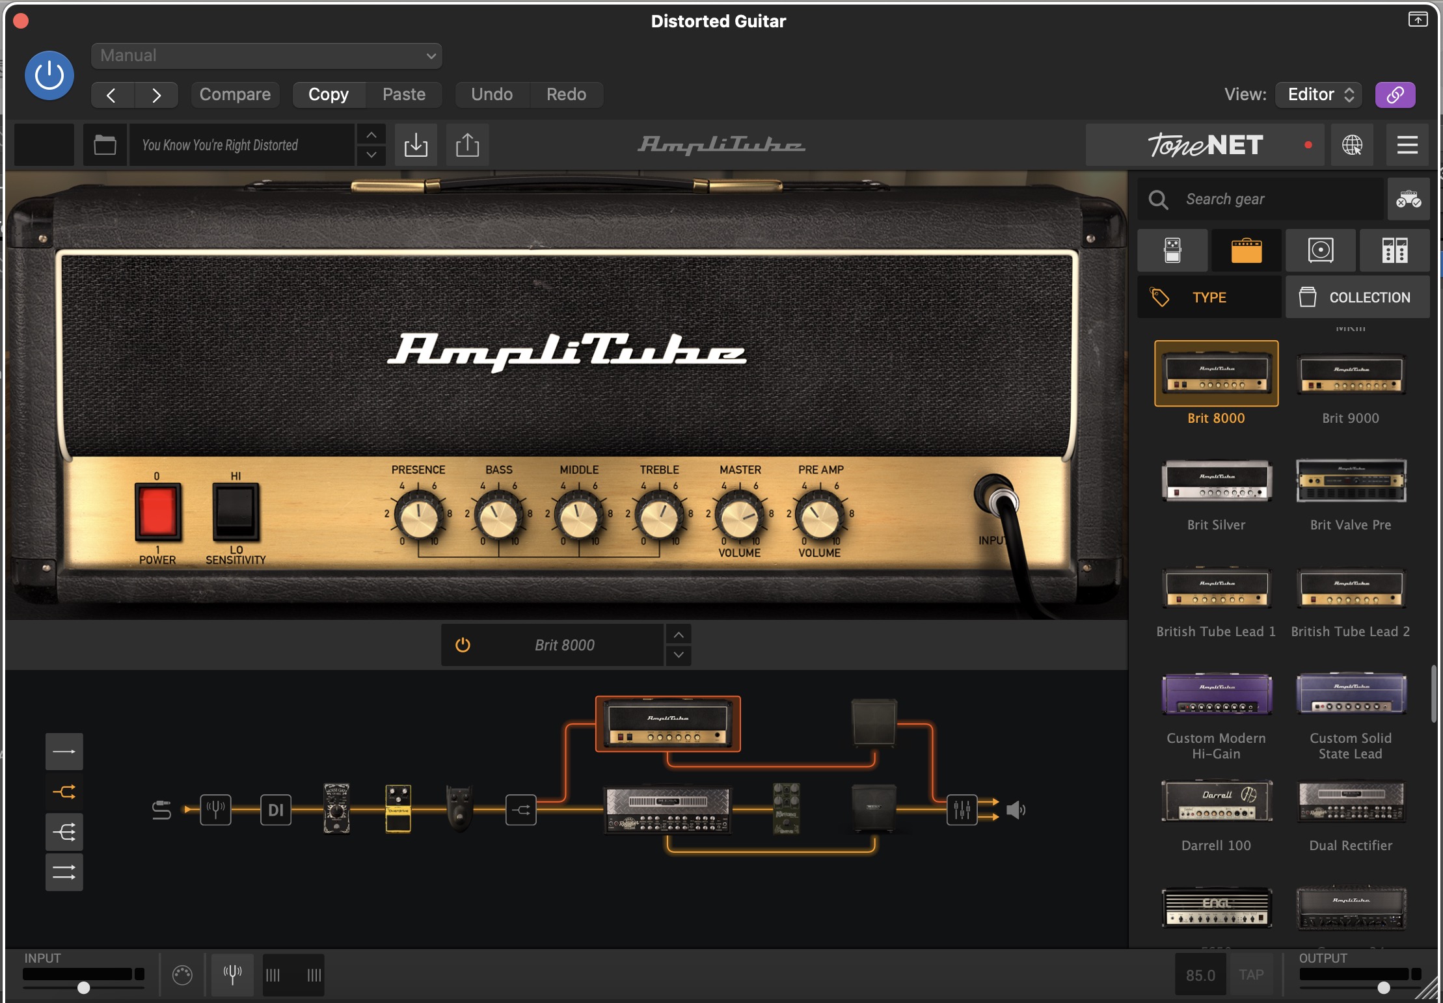Select the cabinet speaker gear category
This screenshot has height=1003, width=1443.
1321,250
